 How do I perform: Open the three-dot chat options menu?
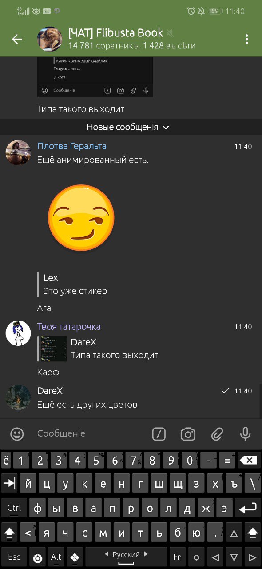click(x=246, y=39)
